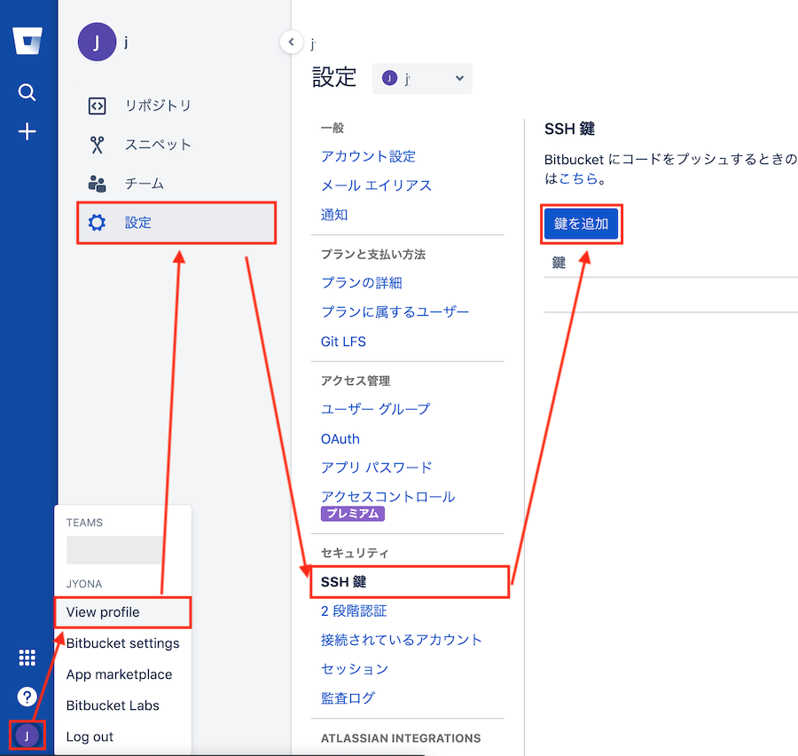This screenshot has height=756, width=798.
Task: Open the app switcher grid icon
Action: 27,658
